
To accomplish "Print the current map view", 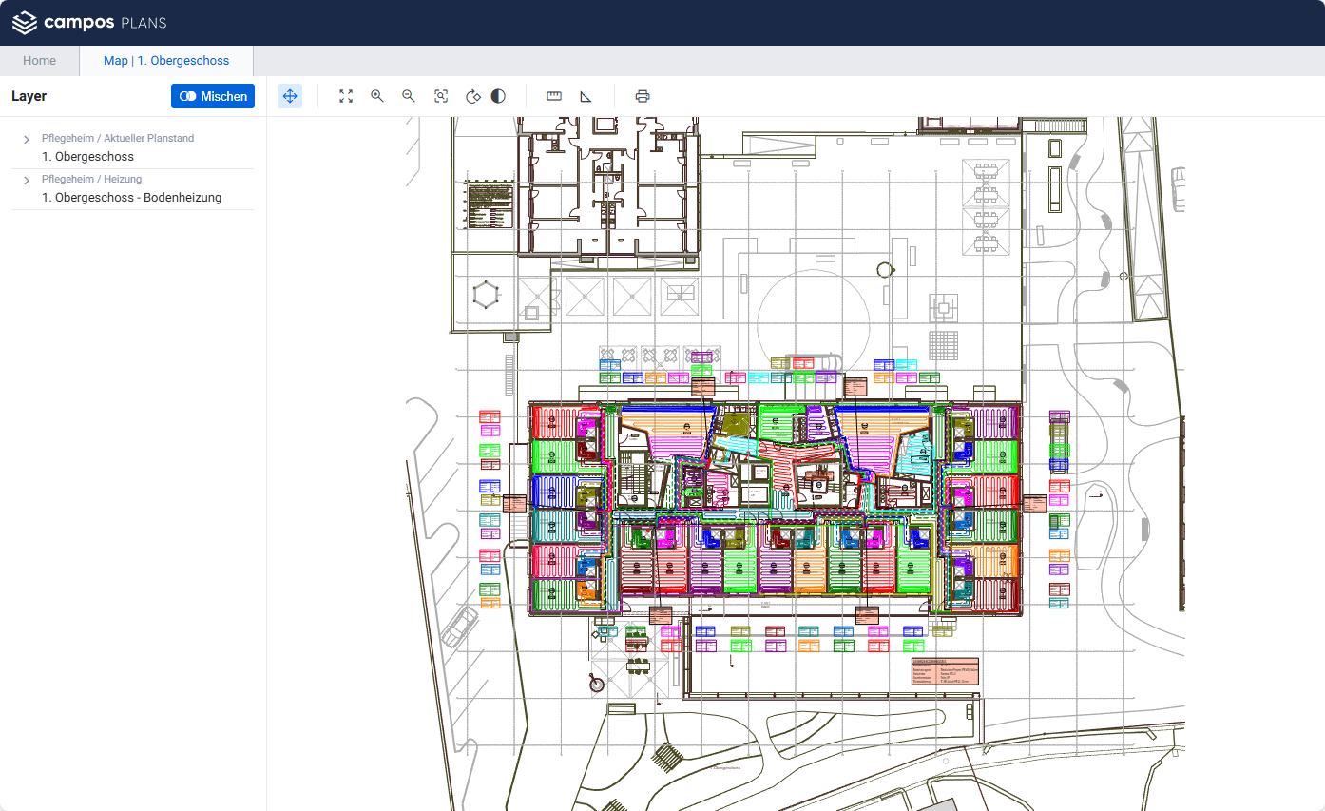I will pyautogui.click(x=643, y=96).
